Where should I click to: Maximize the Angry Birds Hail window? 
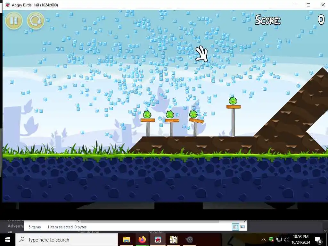tap(308, 5)
